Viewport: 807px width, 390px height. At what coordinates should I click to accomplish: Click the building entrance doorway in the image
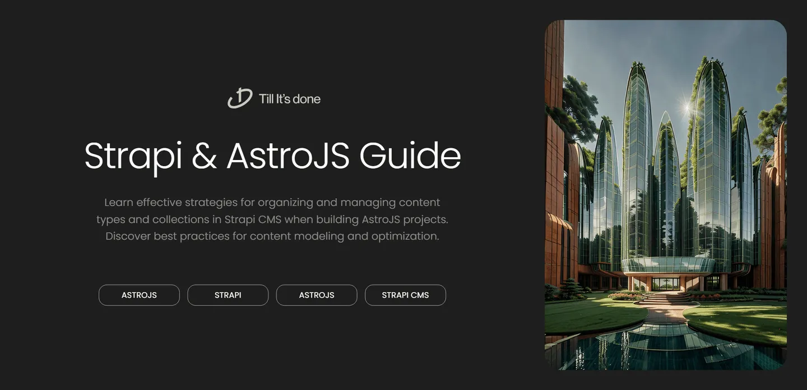[665, 284]
